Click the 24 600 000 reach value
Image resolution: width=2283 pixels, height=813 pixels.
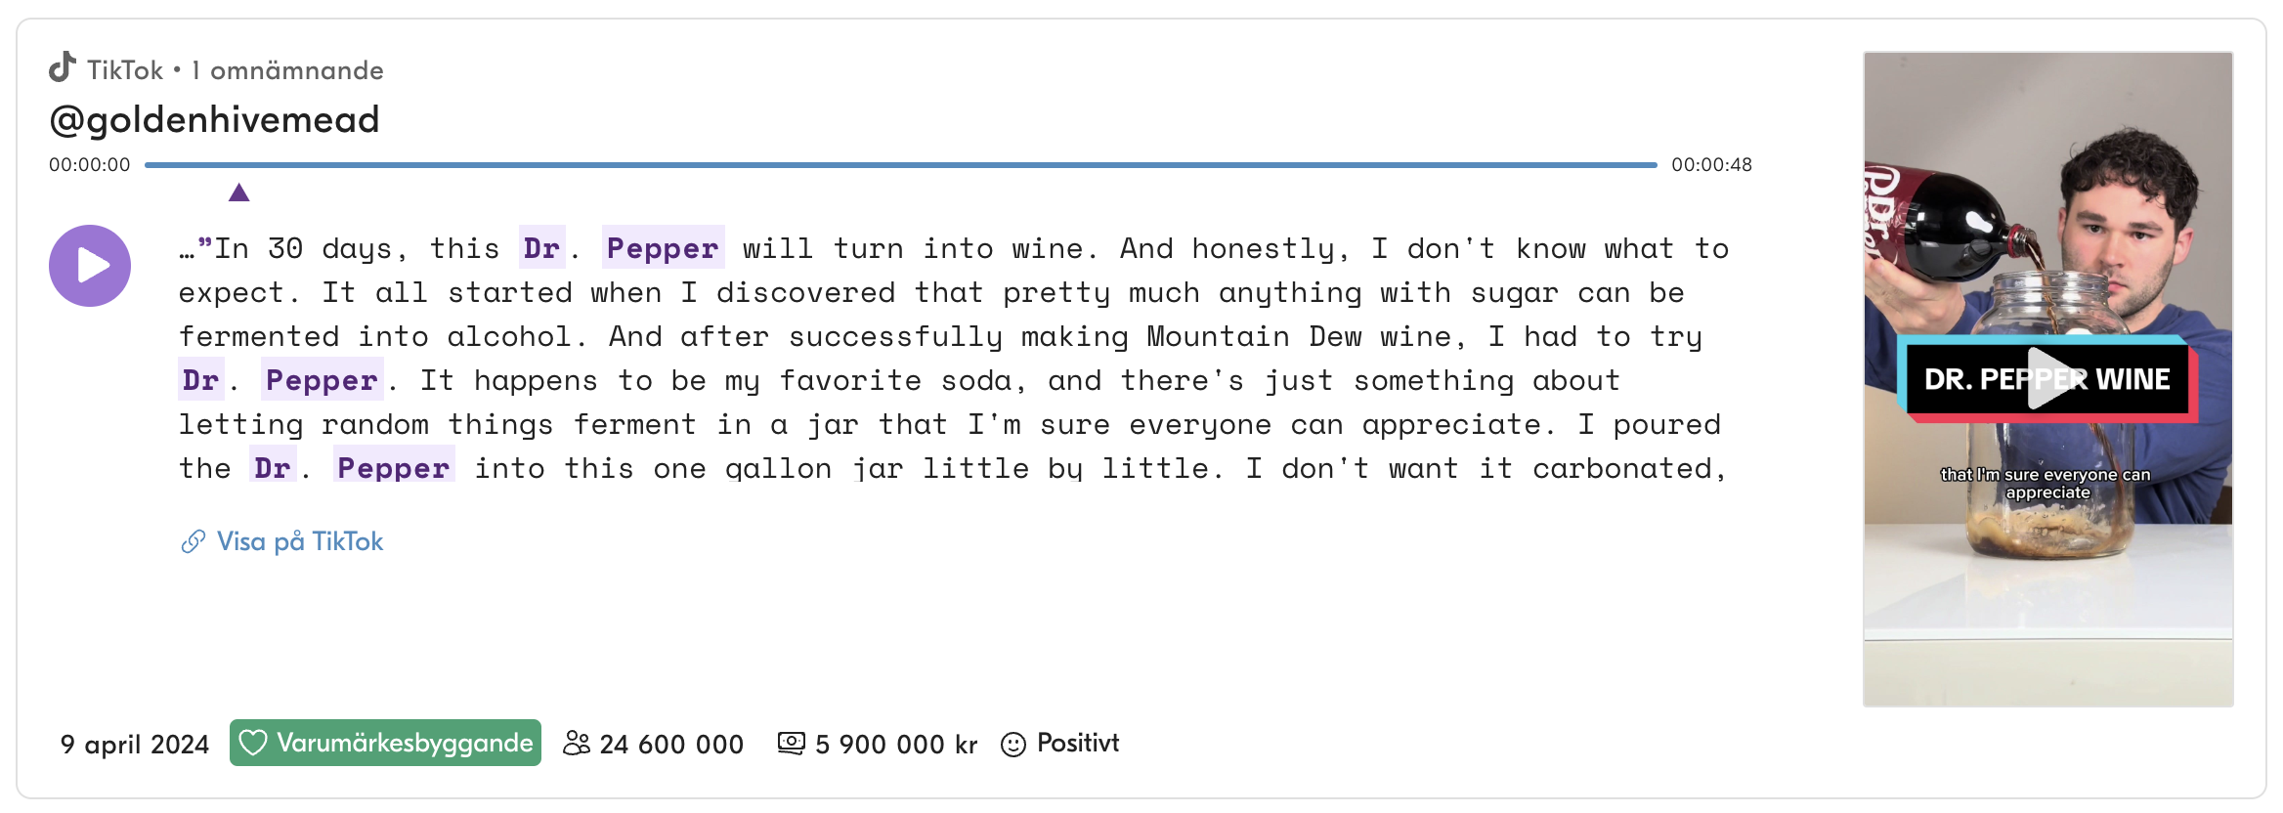point(671,745)
